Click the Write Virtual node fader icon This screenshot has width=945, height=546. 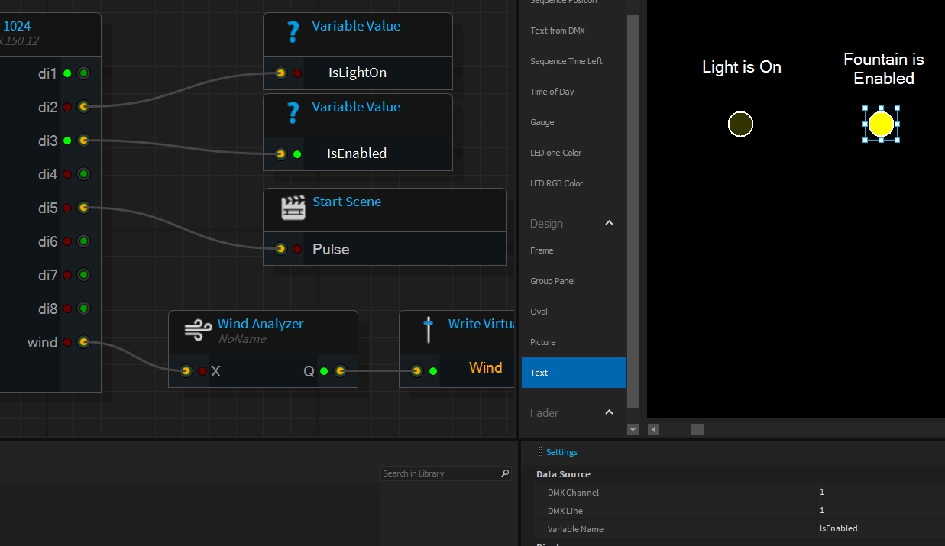pos(429,330)
